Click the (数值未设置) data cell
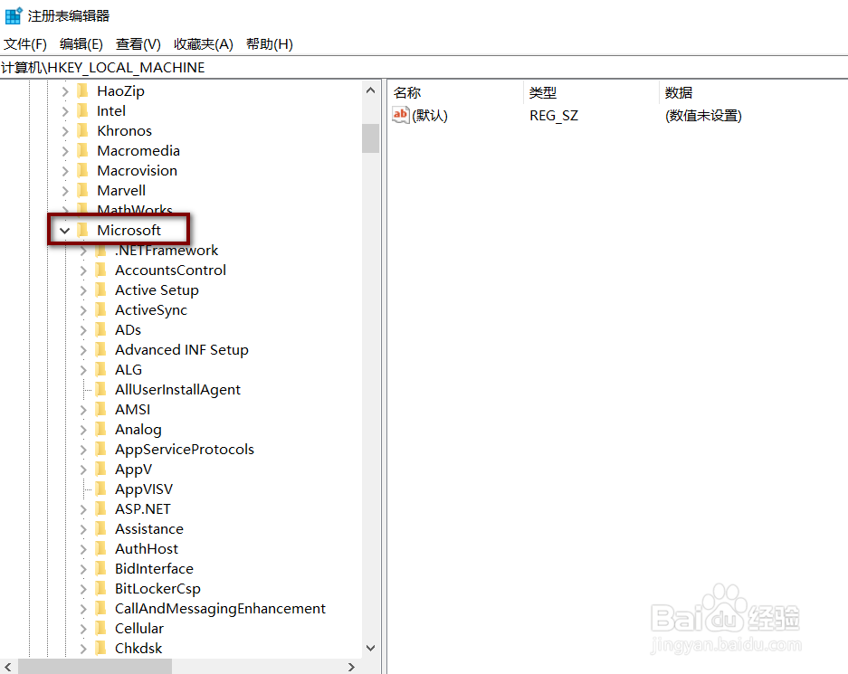848x674 pixels. [703, 116]
